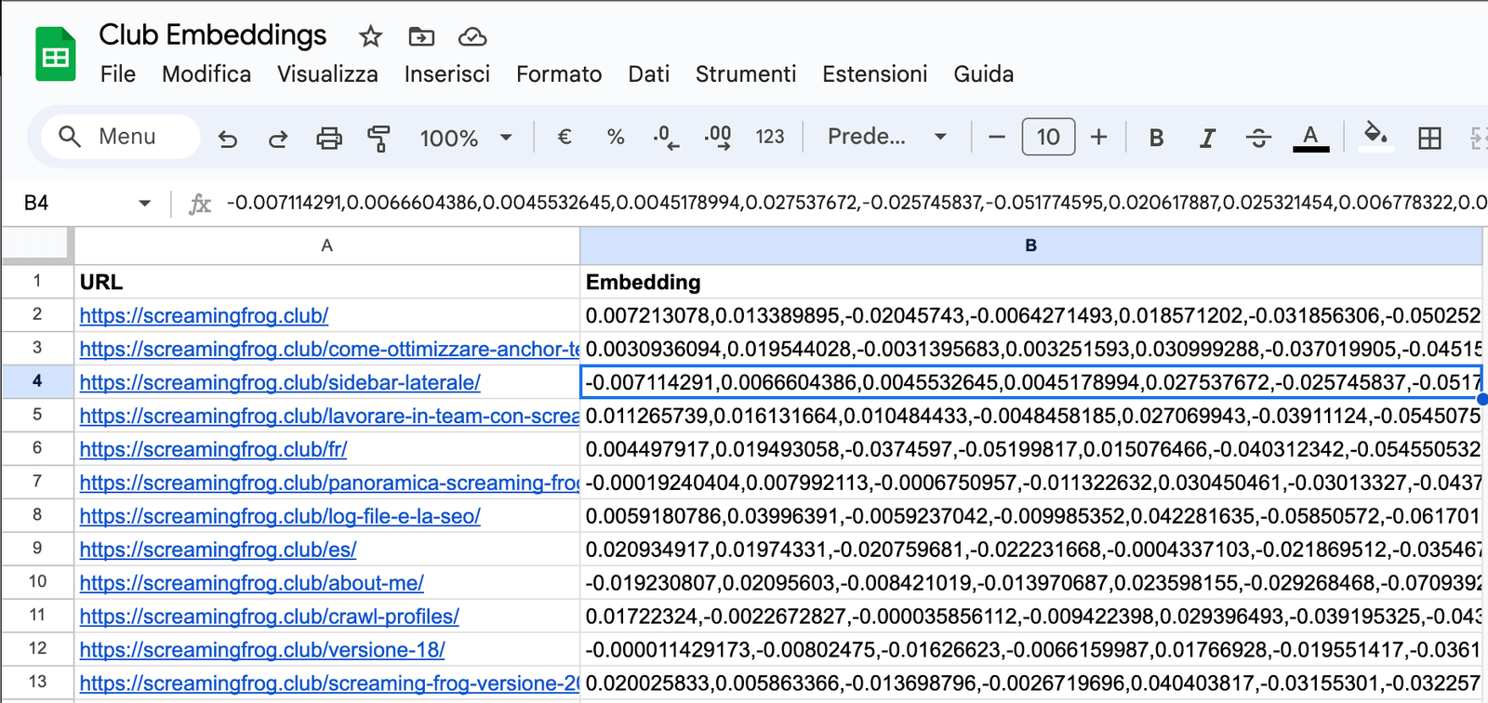
Task: Toggle bold formatting
Action: pos(1156,138)
